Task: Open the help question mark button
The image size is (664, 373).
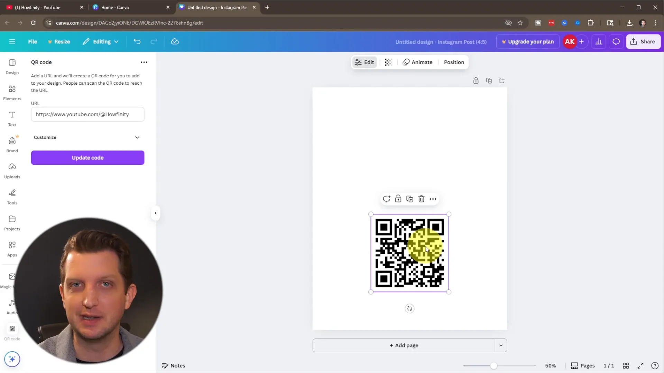Action: (x=655, y=366)
